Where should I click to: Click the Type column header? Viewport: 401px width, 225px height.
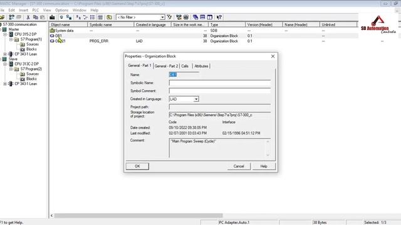tap(227, 24)
